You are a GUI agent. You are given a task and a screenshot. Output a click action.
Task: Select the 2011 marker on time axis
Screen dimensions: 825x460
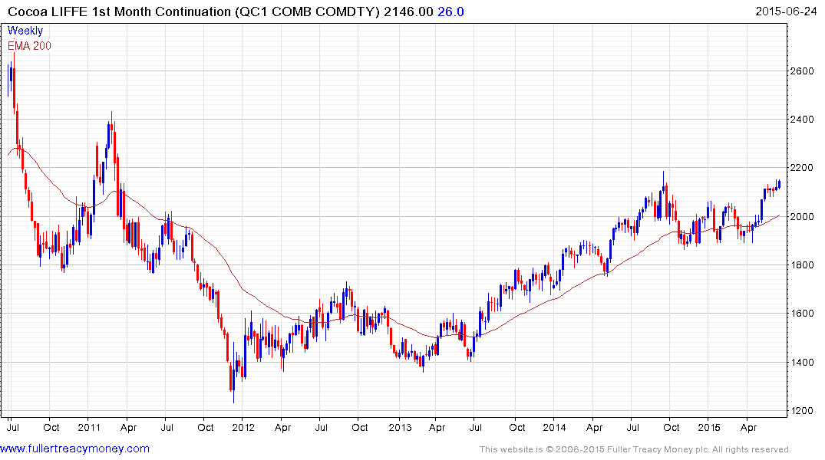(89, 428)
